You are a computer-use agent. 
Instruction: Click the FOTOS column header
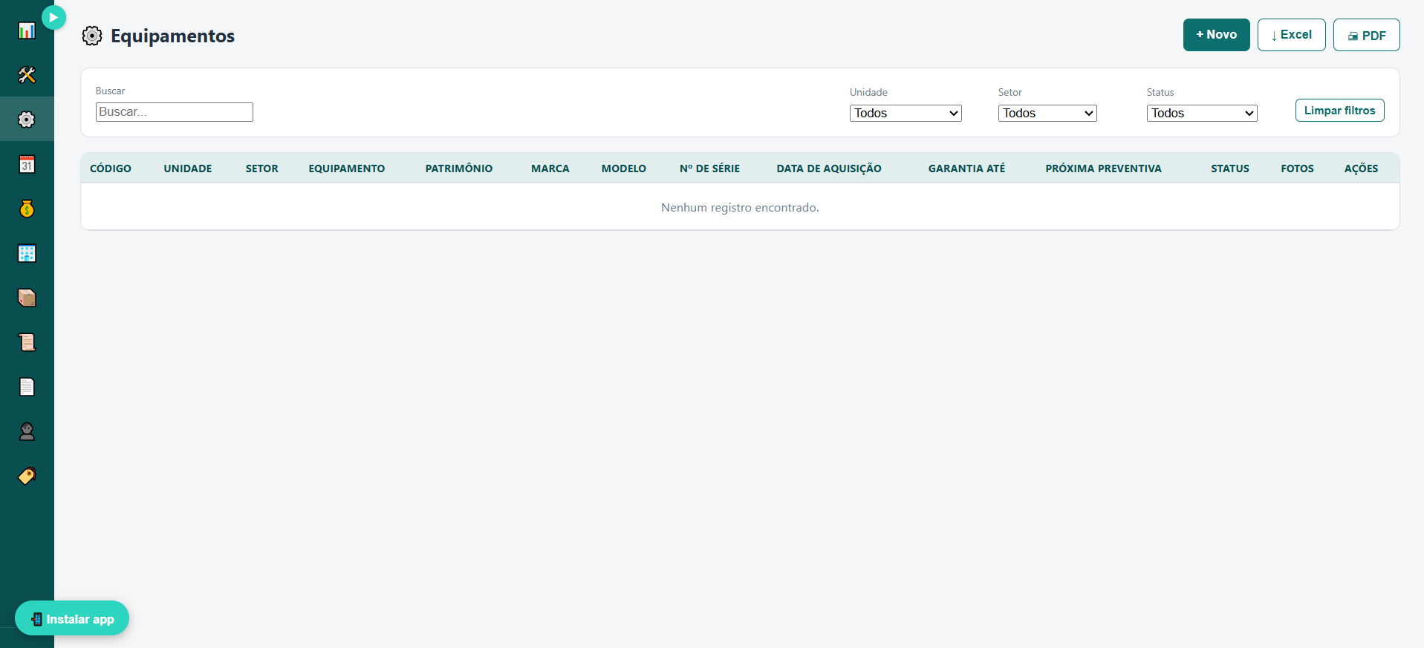coord(1298,168)
